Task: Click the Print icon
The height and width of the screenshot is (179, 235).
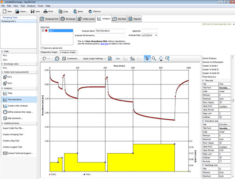Action: click(x=46, y=11)
